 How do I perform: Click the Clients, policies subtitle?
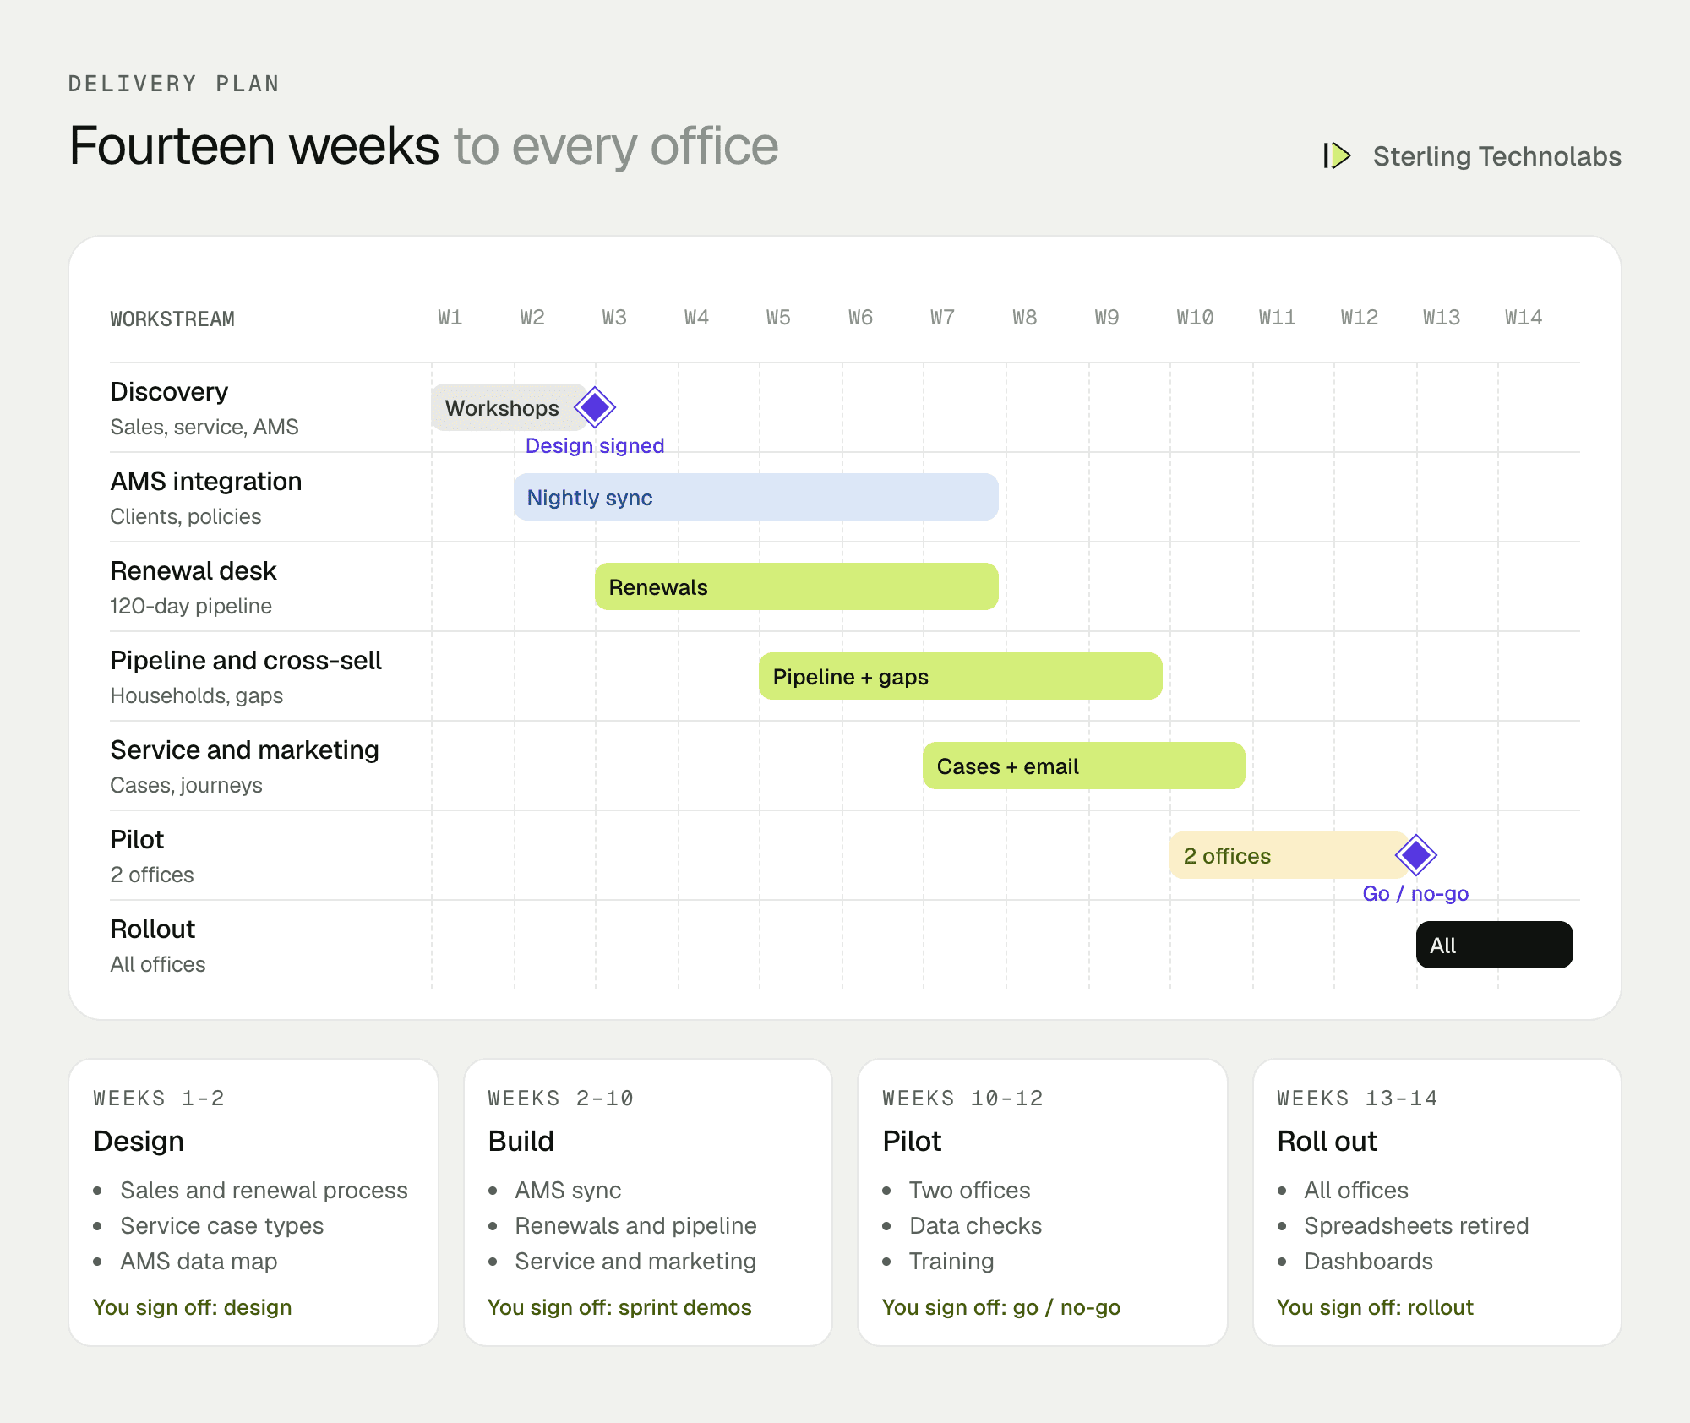click(186, 517)
